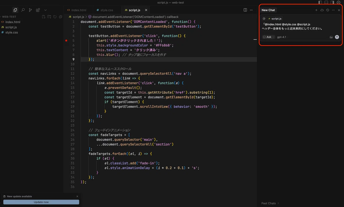Open the Source Control view icon

pos(30,10)
